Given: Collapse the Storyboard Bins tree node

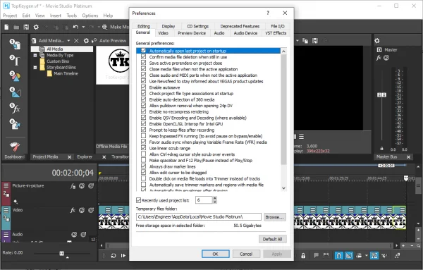Looking at the screenshot, I should pos(35,68).
